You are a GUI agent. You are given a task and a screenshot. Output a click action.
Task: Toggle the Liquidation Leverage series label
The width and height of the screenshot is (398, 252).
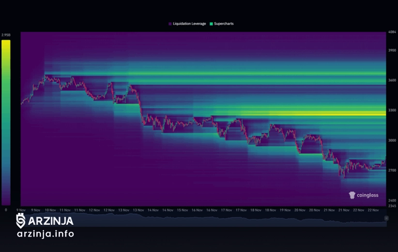click(x=189, y=24)
